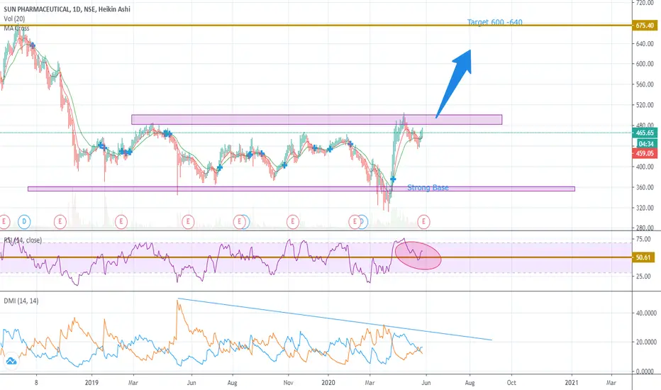The height and width of the screenshot is (390, 661).
Task: Click the 360.00 price axis label
Action: [x=645, y=187]
